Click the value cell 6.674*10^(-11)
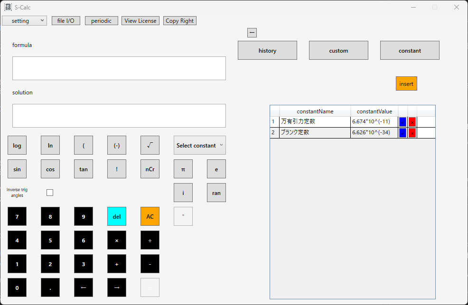468x305 pixels. click(374, 121)
